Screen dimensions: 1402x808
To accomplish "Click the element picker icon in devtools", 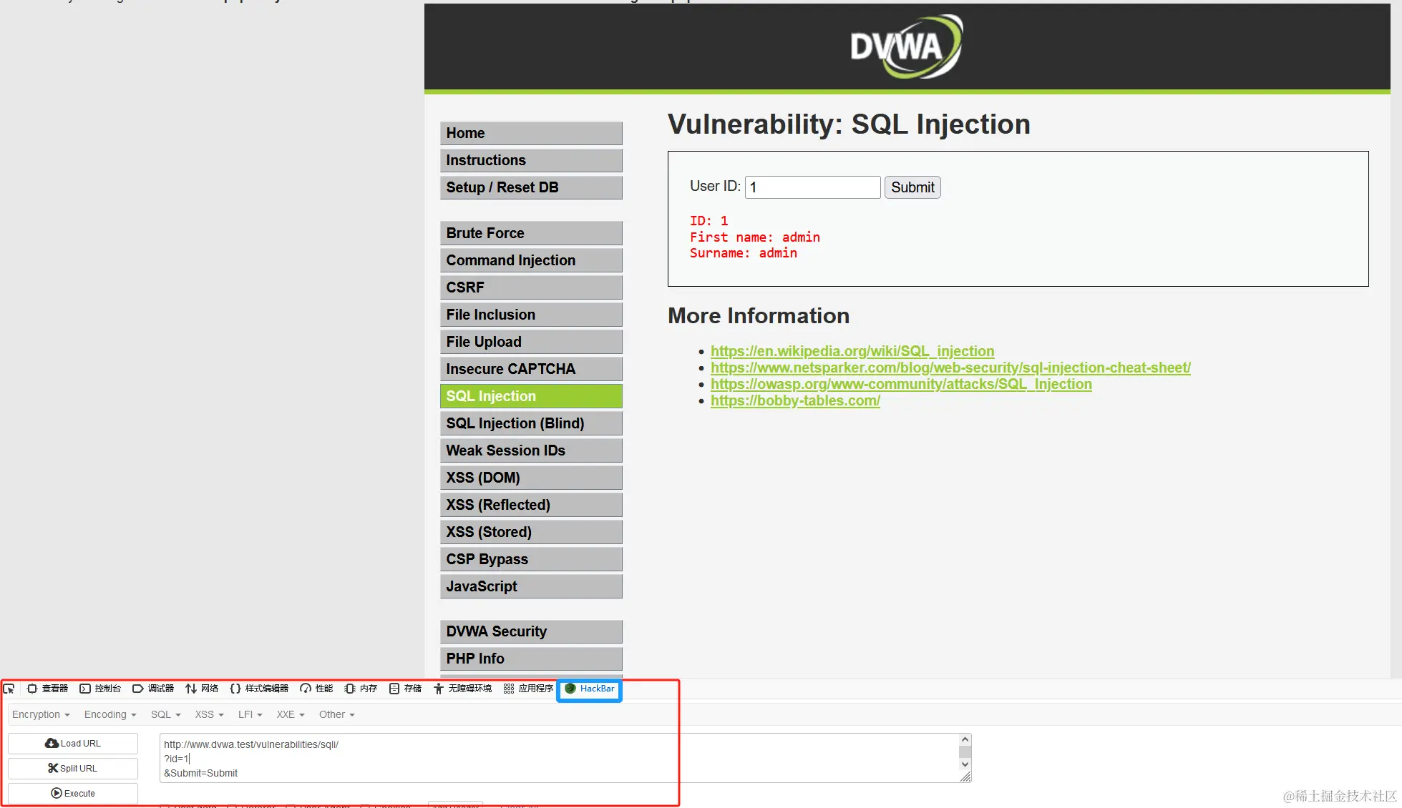I will click(9, 689).
